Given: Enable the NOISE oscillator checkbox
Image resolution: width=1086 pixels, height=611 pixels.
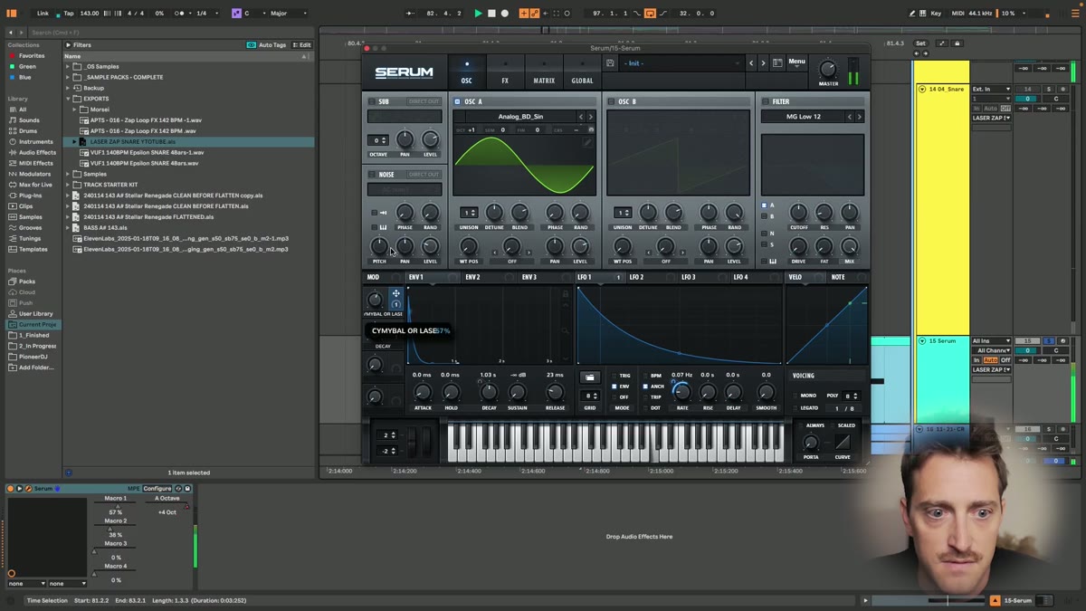Looking at the screenshot, I should [x=372, y=174].
